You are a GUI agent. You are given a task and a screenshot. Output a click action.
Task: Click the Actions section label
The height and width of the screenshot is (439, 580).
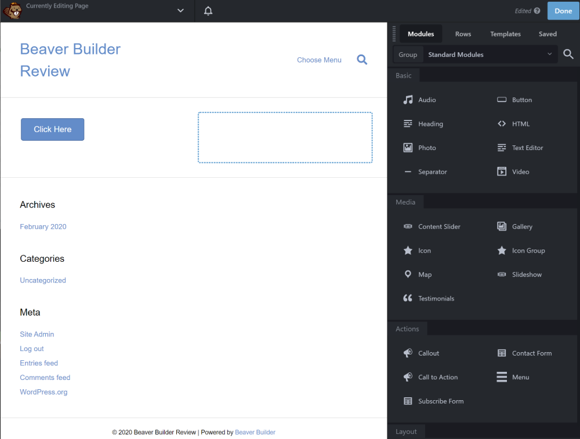tap(407, 328)
